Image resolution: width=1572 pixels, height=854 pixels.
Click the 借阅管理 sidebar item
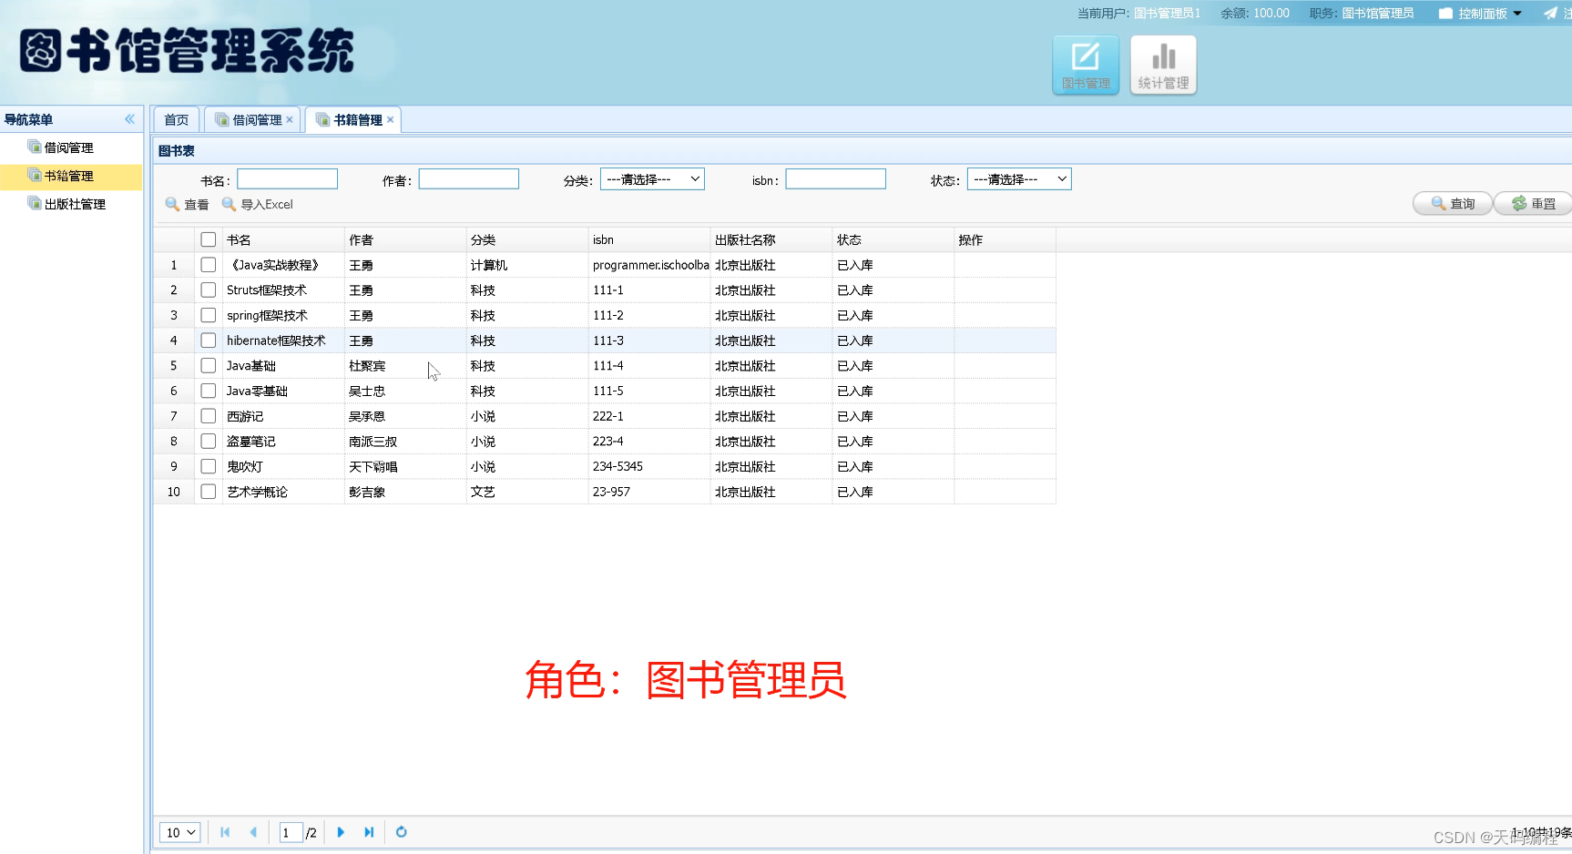pos(69,147)
